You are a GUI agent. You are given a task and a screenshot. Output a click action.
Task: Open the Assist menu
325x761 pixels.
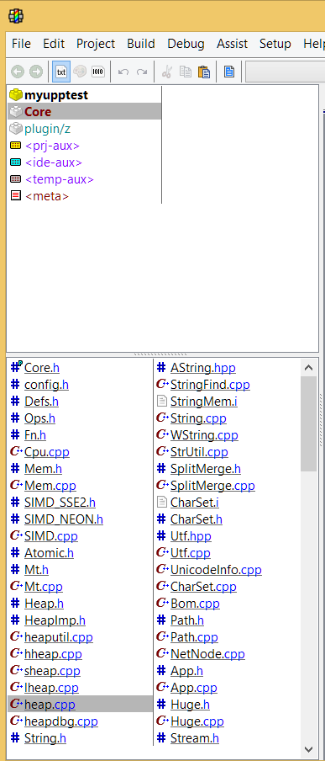(x=232, y=44)
